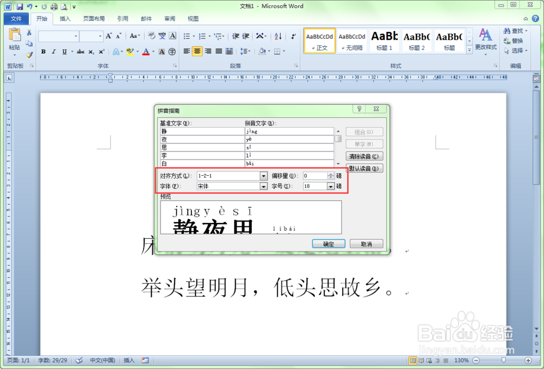
Task: Click 清除读音 button in dialog
Action: tap(364, 156)
